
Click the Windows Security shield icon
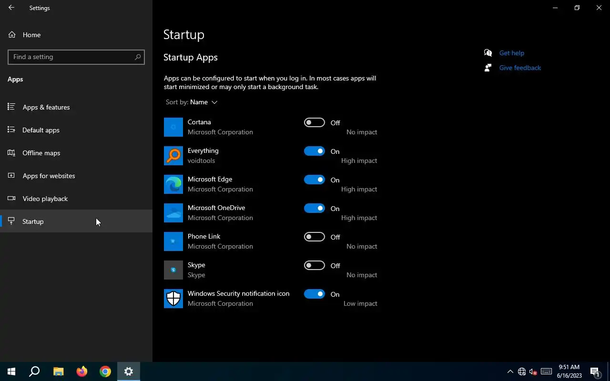(x=173, y=299)
